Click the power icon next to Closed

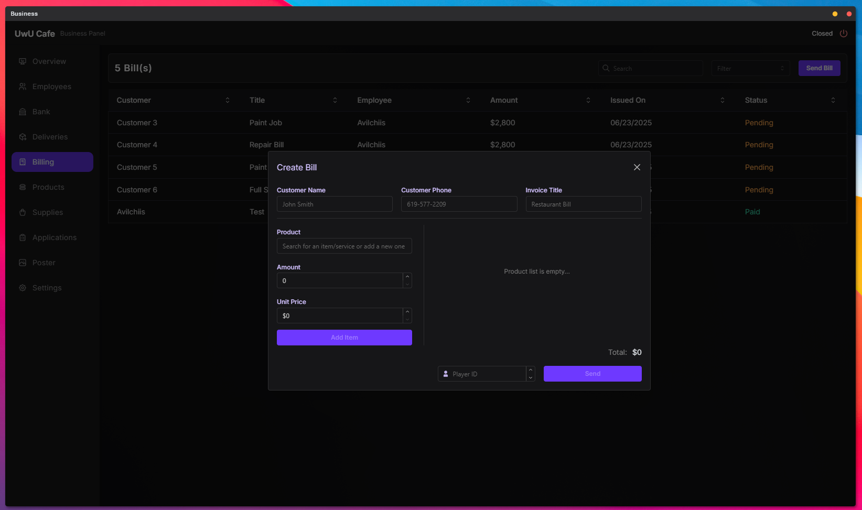(844, 34)
